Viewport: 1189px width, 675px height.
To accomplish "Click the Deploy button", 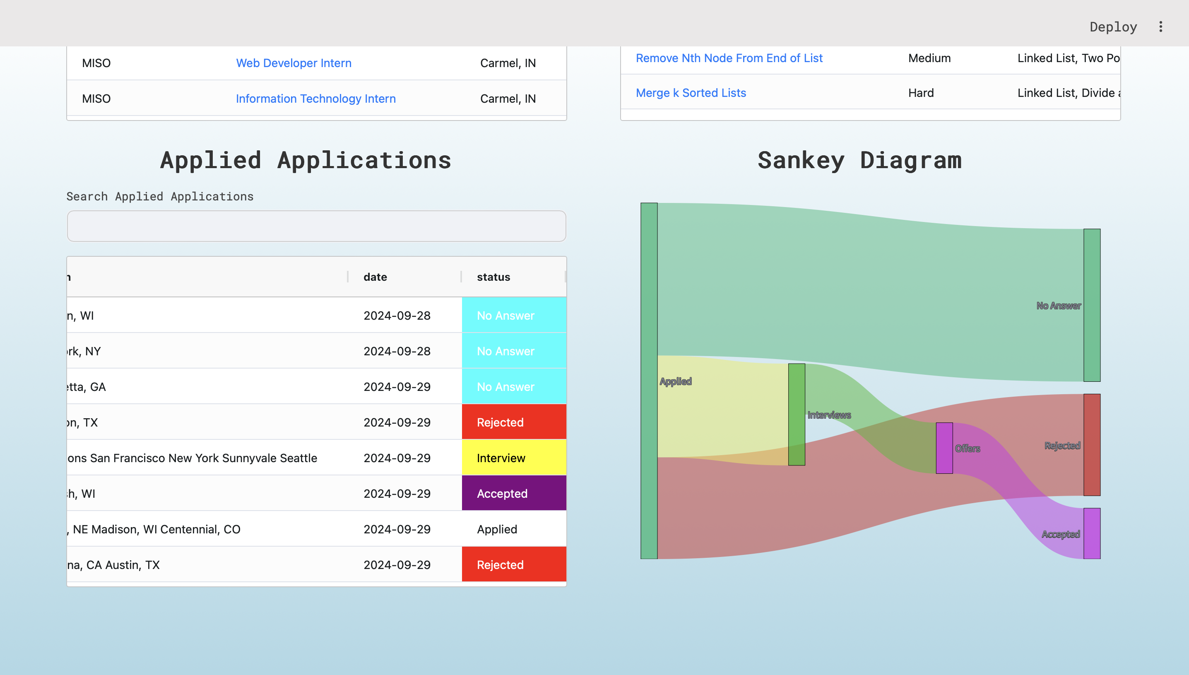I will coord(1113,27).
